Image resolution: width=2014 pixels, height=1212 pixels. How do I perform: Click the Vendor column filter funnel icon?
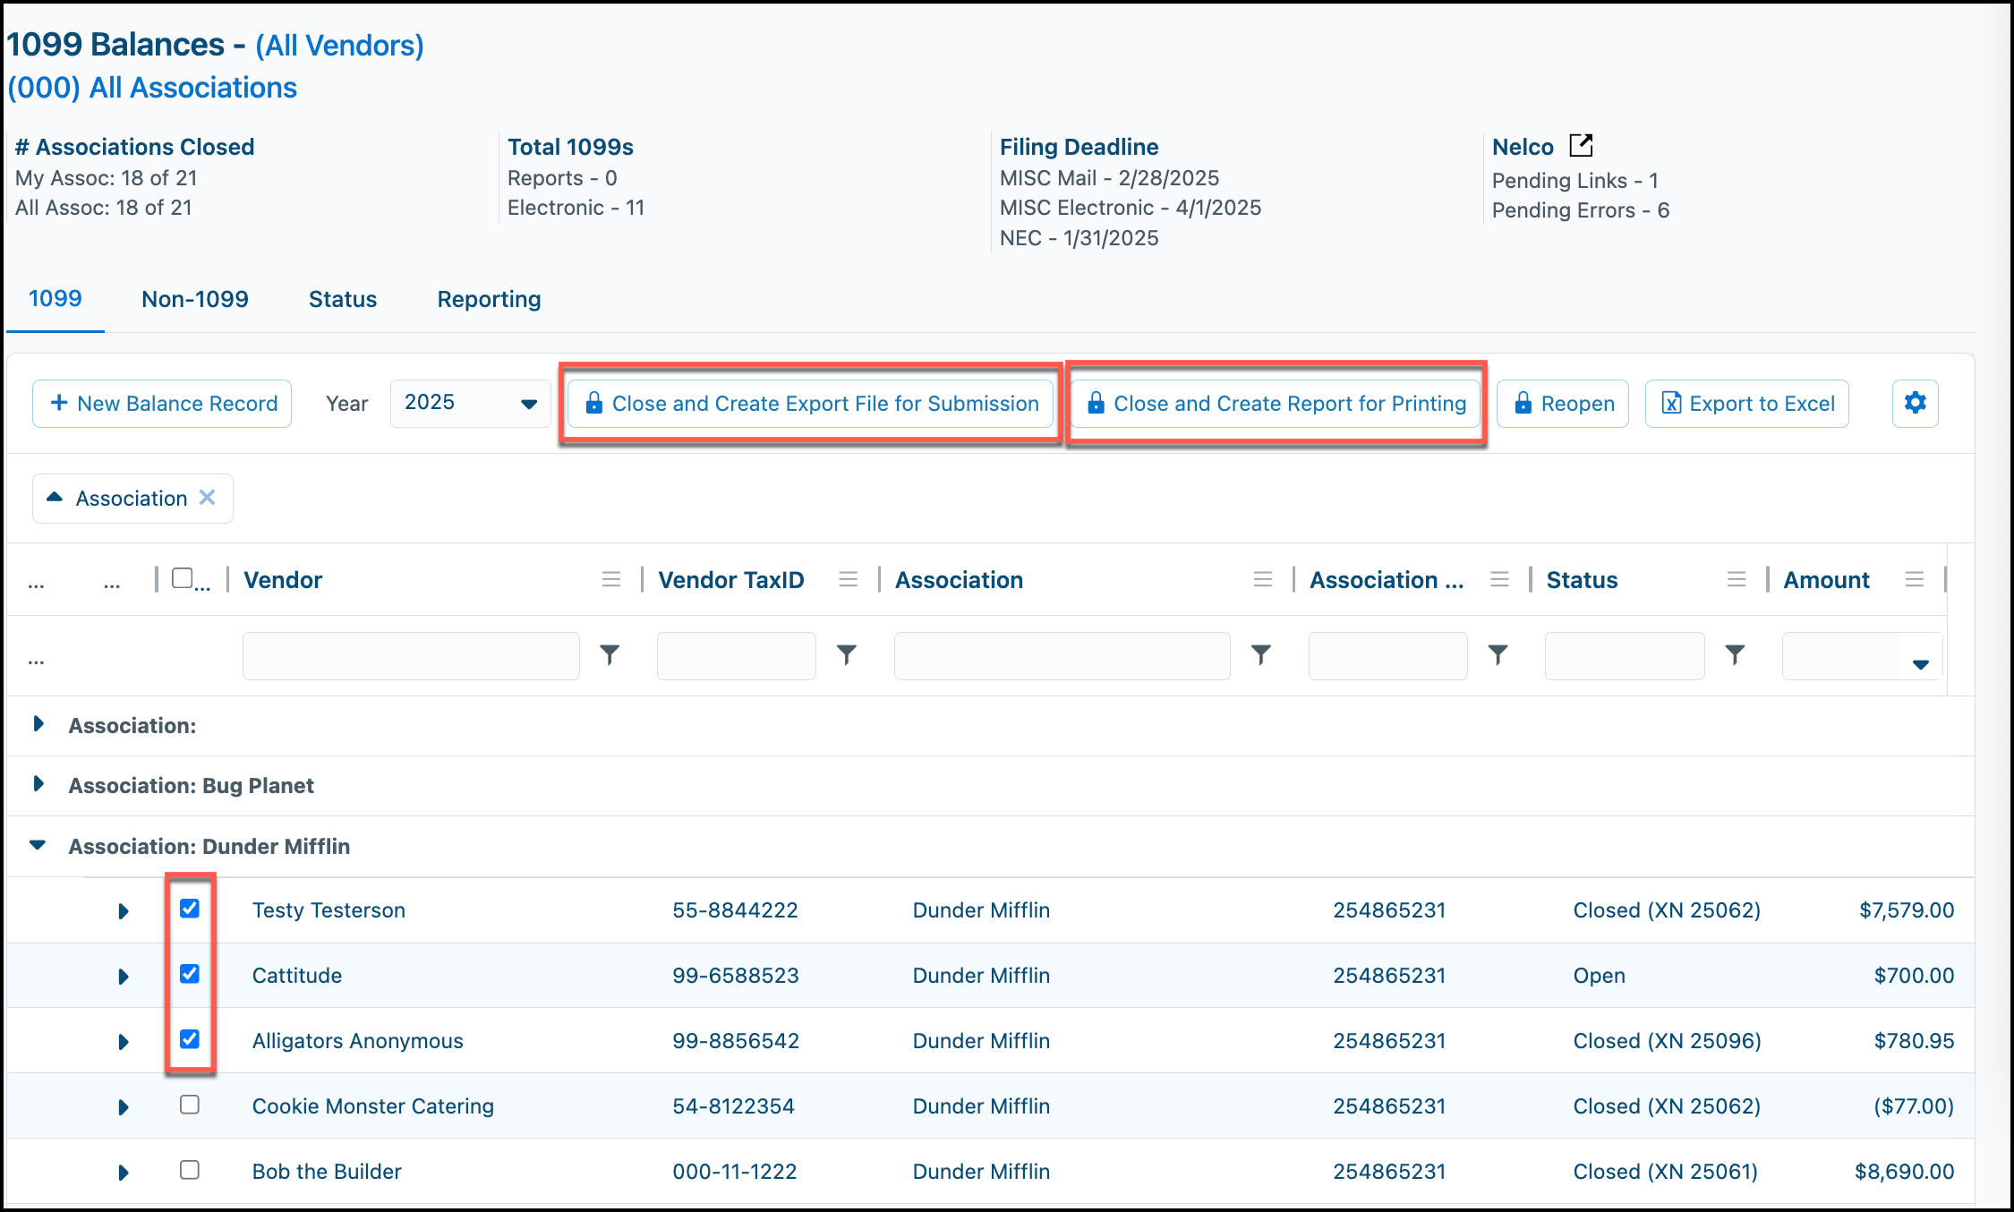coord(610,655)
